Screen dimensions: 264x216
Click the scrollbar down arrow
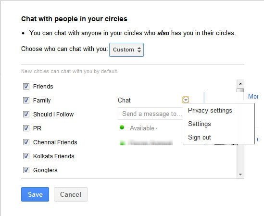[240, 174]
